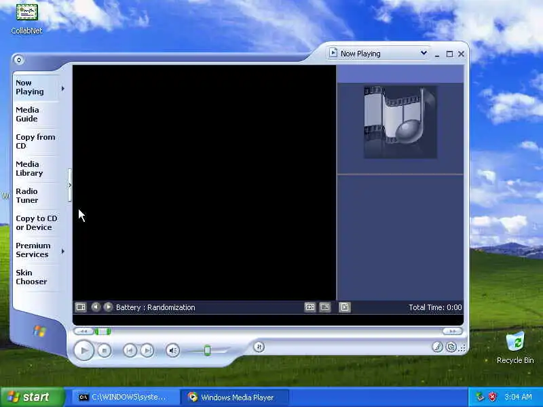Minimize the Windows Media Player window
The height and width of the screenshot is (407, 543).
click(x=437, y=54)
